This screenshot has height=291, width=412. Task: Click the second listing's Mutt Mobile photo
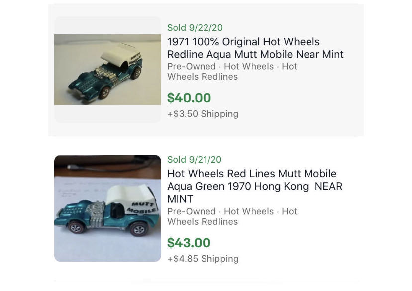coord(107,208)
